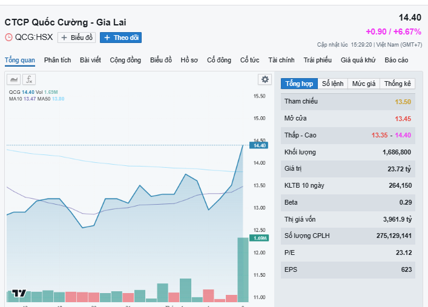Click the 1.69M volume label
The height and width of the screenshot is (307, 428).
(260, 238)
